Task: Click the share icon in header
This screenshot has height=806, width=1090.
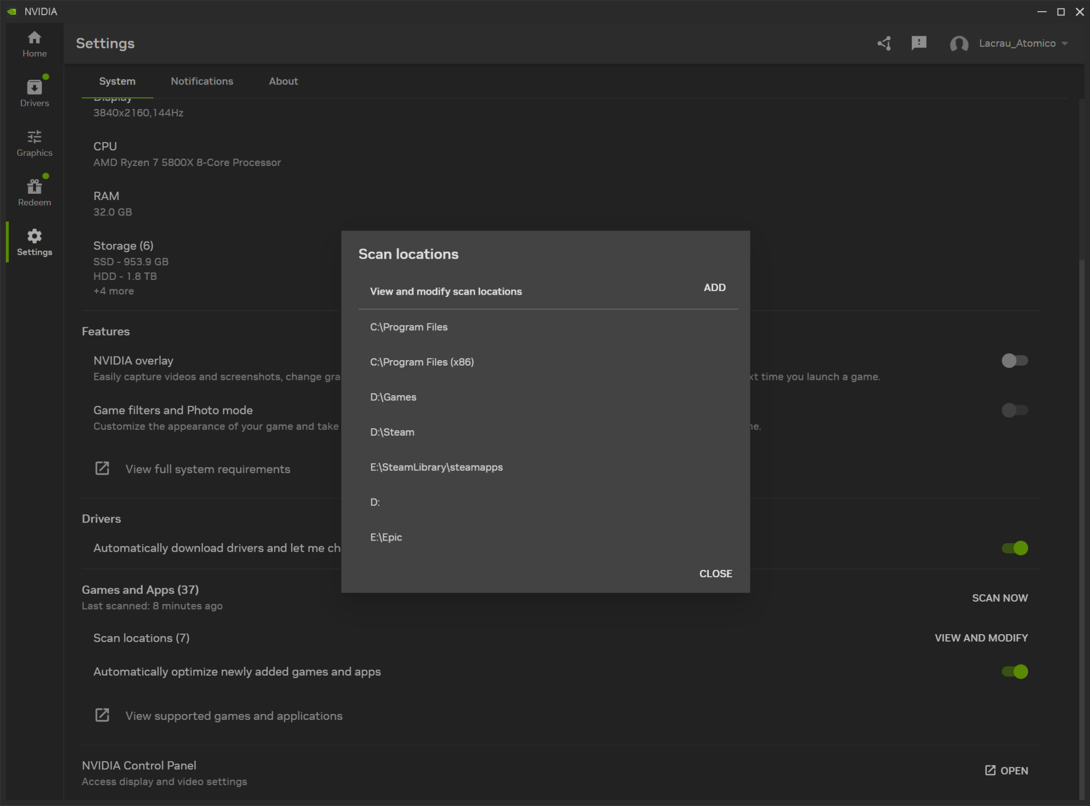Action: (885, 43)
